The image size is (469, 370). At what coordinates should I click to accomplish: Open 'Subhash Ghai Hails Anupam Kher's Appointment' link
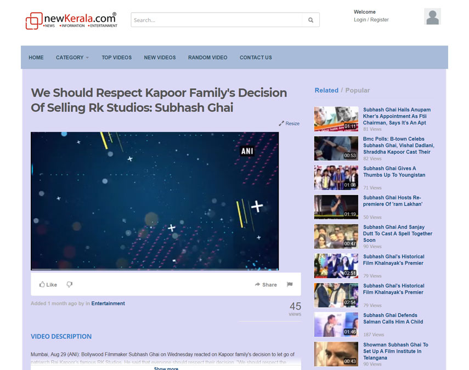pos(397,116)
